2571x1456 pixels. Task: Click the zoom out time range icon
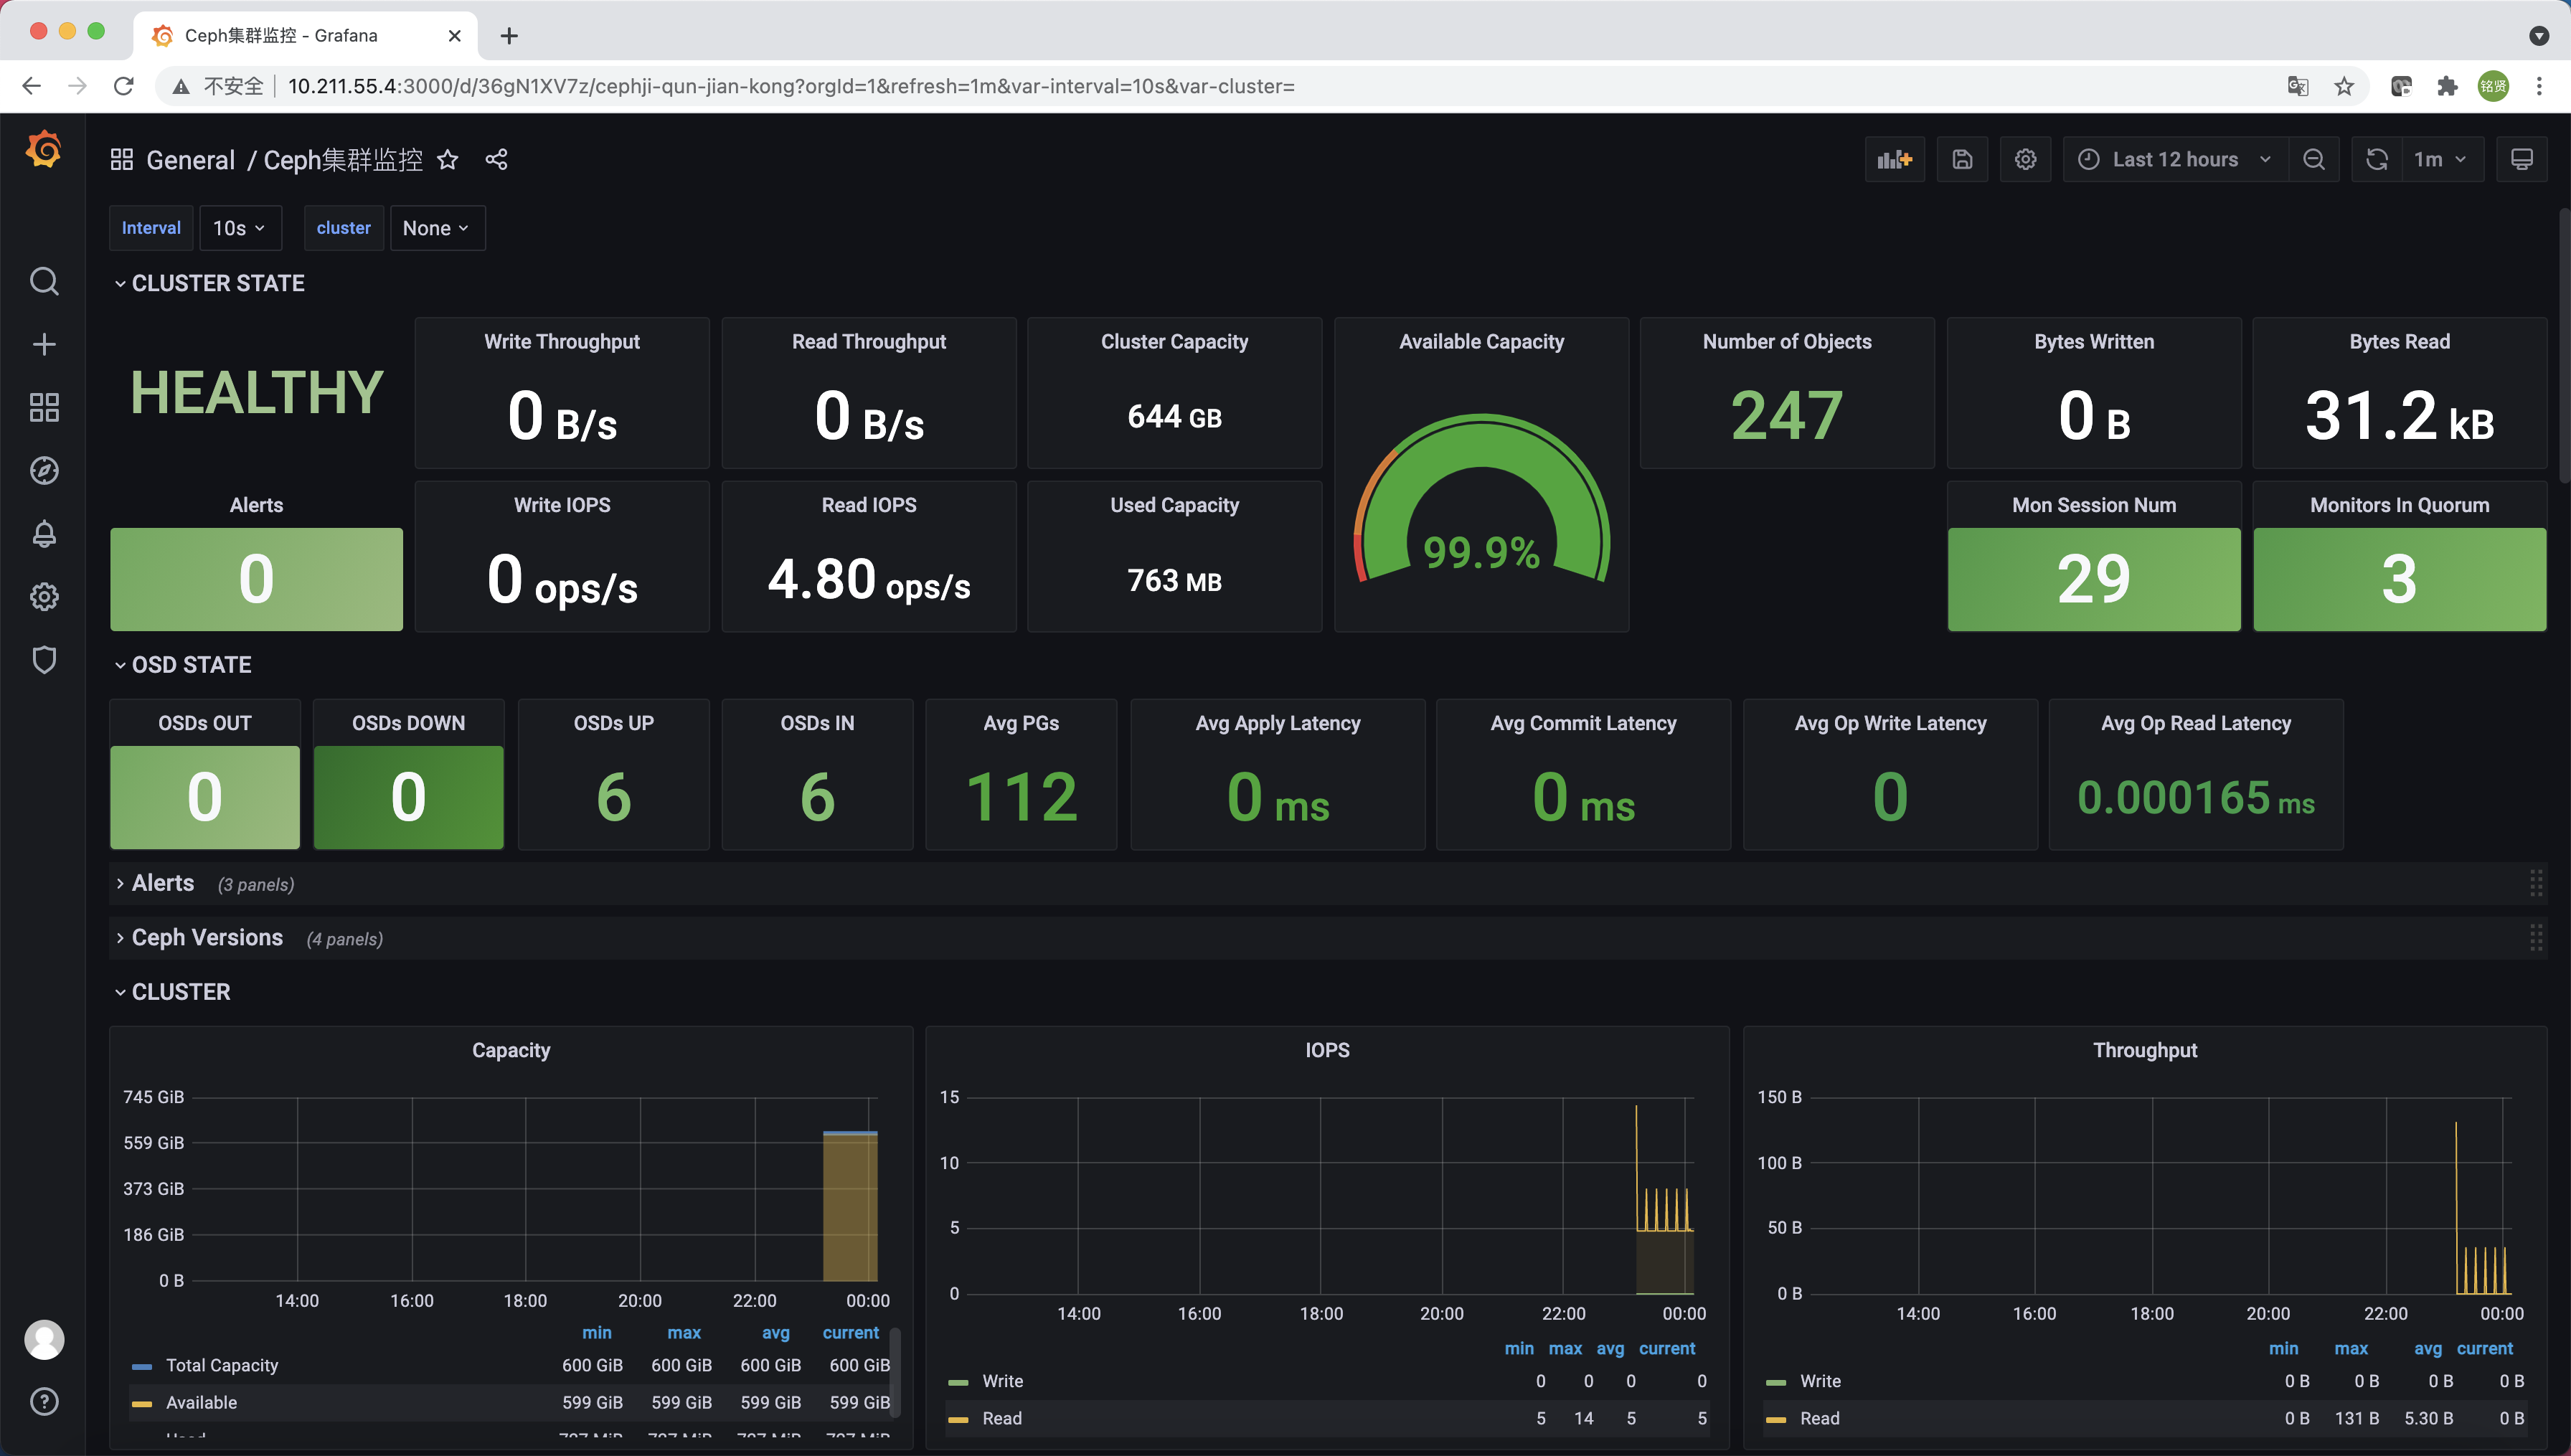pos(2313,160)
